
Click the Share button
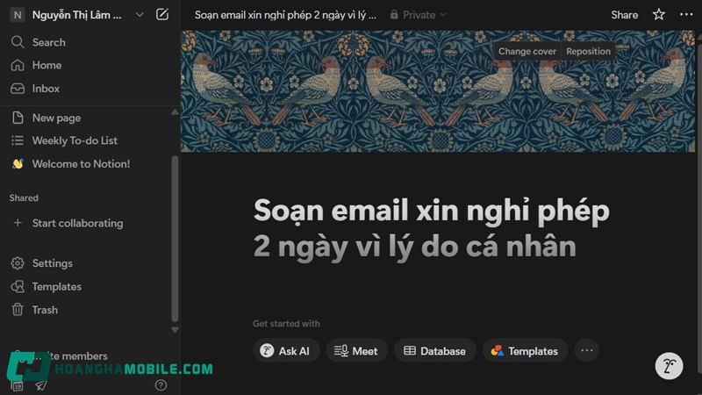(624, 14)
